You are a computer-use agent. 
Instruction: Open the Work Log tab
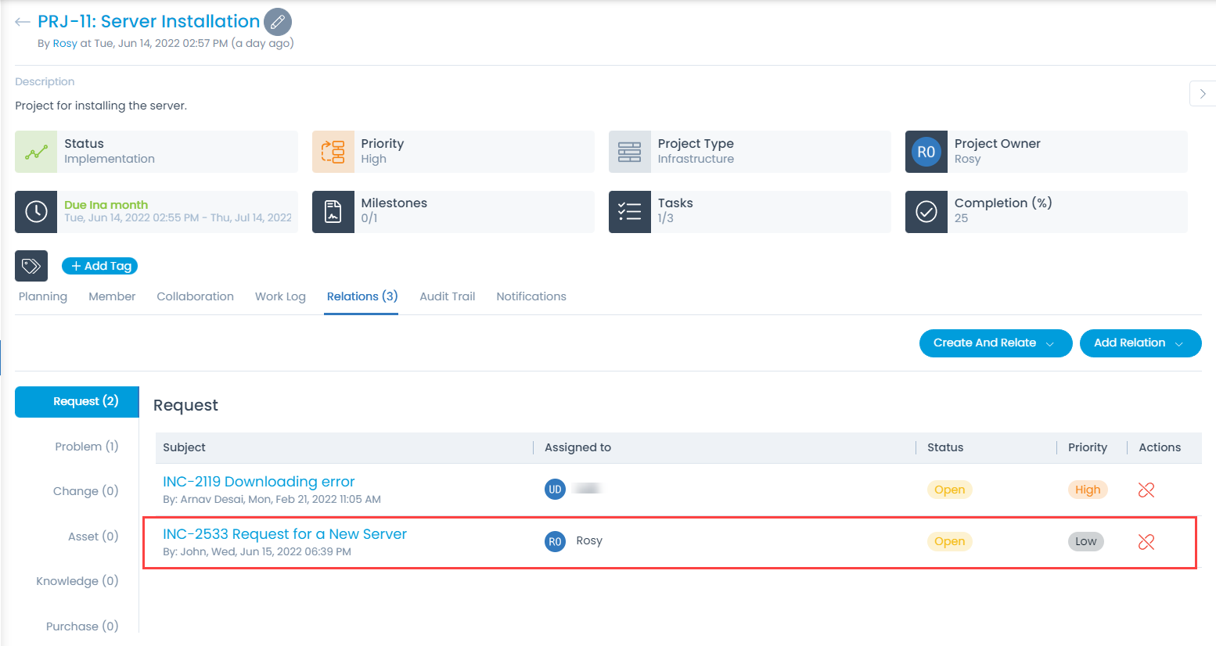click(280, 296)
